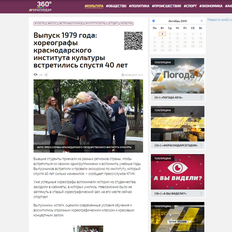Click the paragraph starting «Уже успешные хореографы»
Viewport: 232px width, 232px height.
tap(85, 189)
